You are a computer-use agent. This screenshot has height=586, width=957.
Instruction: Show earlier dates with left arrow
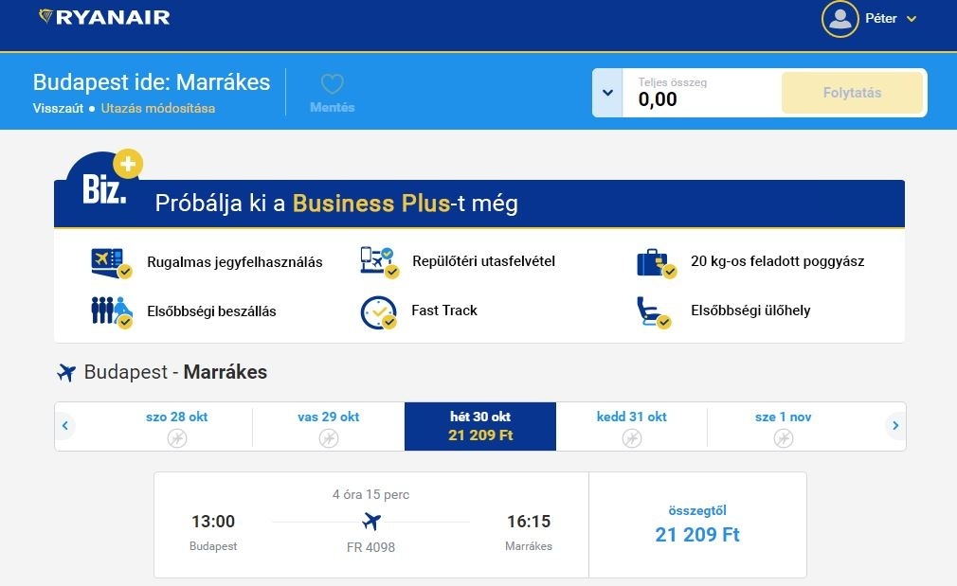(x=65, y=426)
